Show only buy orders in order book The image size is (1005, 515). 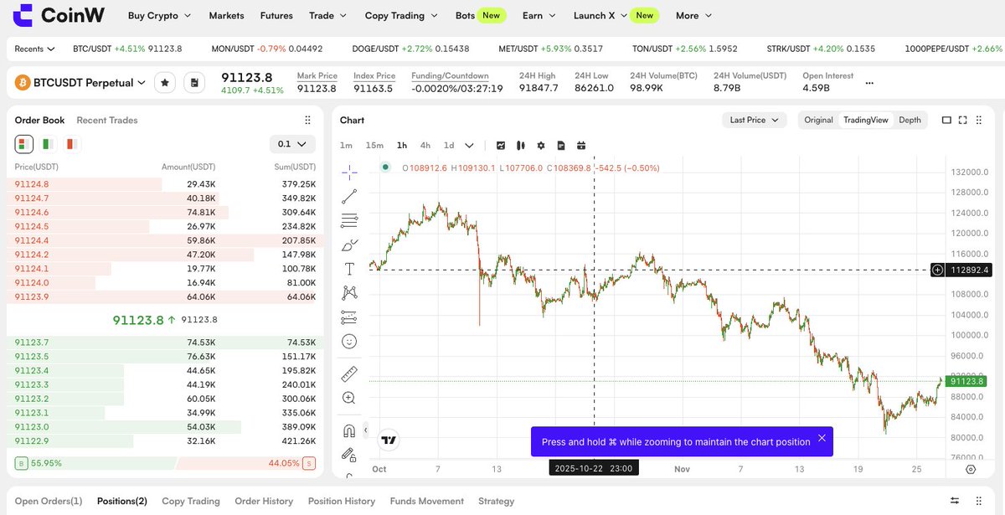click(x=48, y=144)
